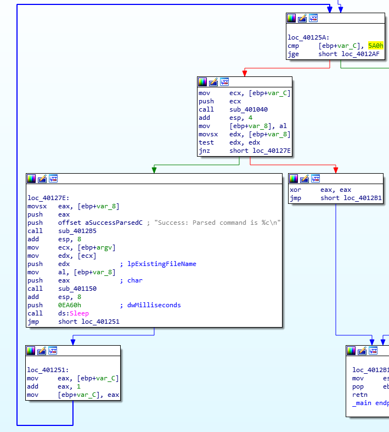Click jmp short loc_4012B1 target
This screenshot has width=389, height=432.
[363, 198]
